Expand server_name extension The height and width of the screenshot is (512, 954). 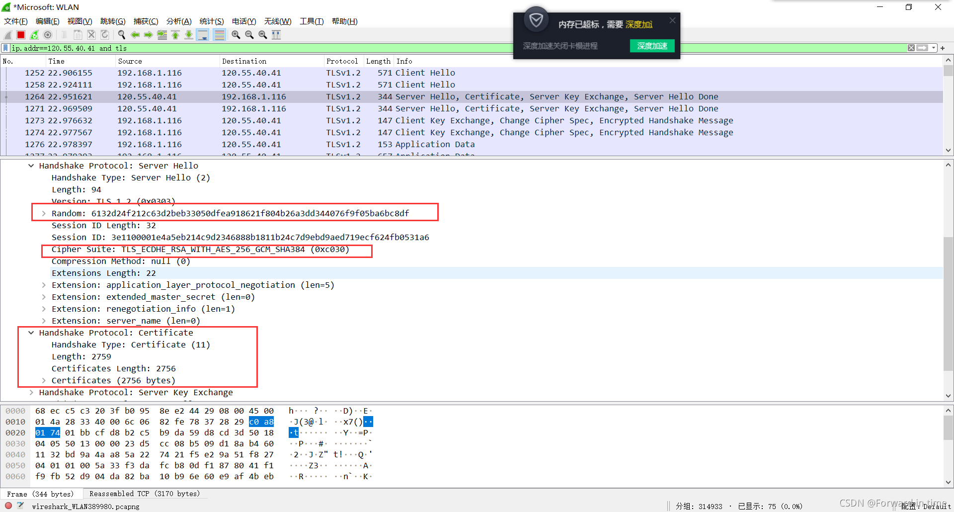(x=44, y=321)
